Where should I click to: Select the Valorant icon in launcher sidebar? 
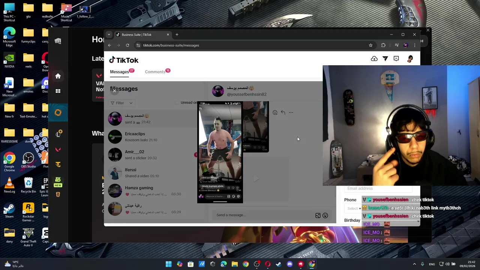58,149
